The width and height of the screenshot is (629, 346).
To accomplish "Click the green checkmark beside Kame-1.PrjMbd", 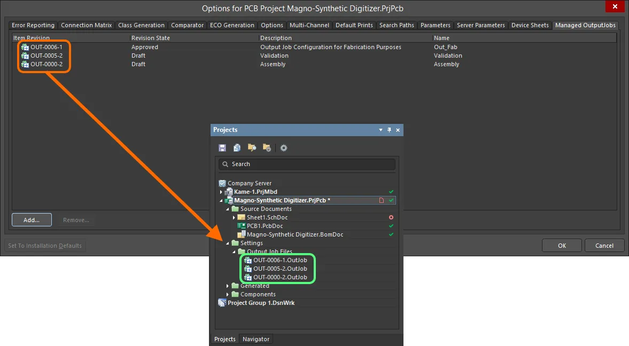I will (x=391, y=192).
